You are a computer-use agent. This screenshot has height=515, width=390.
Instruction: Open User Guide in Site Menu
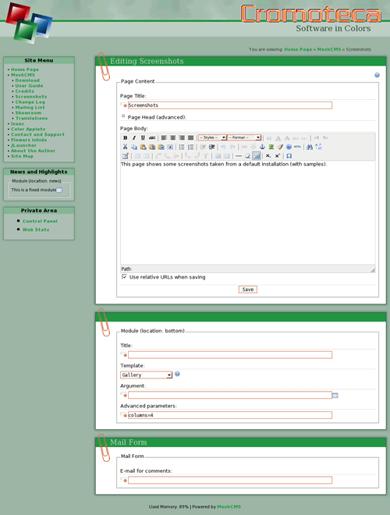tap(29, 86)
